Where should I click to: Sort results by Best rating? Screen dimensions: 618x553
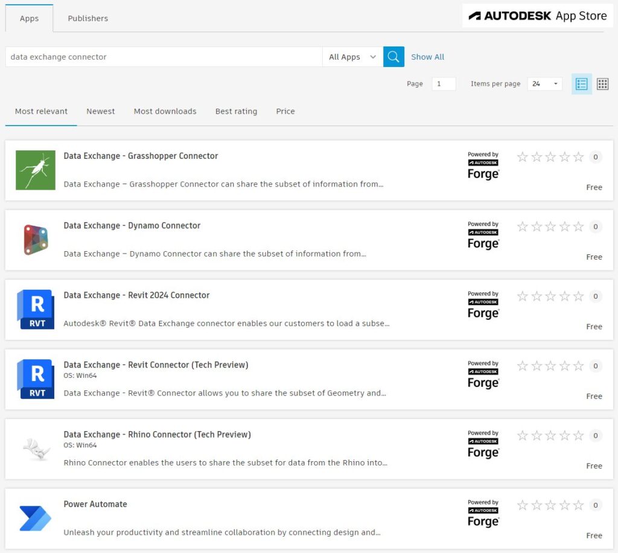236,111
